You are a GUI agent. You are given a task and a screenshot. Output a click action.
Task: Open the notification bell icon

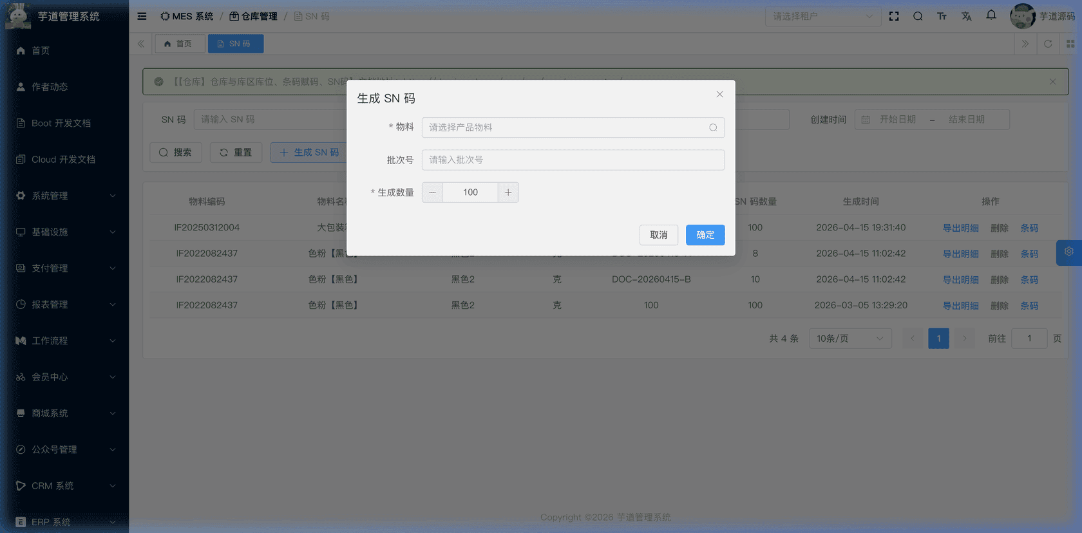point(991,15)
